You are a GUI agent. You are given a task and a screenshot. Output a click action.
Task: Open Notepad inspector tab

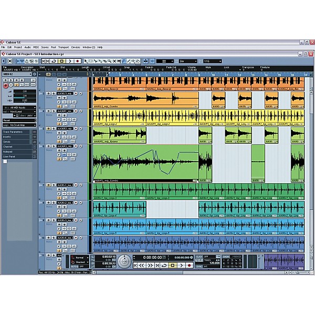(x=19, y=152)
